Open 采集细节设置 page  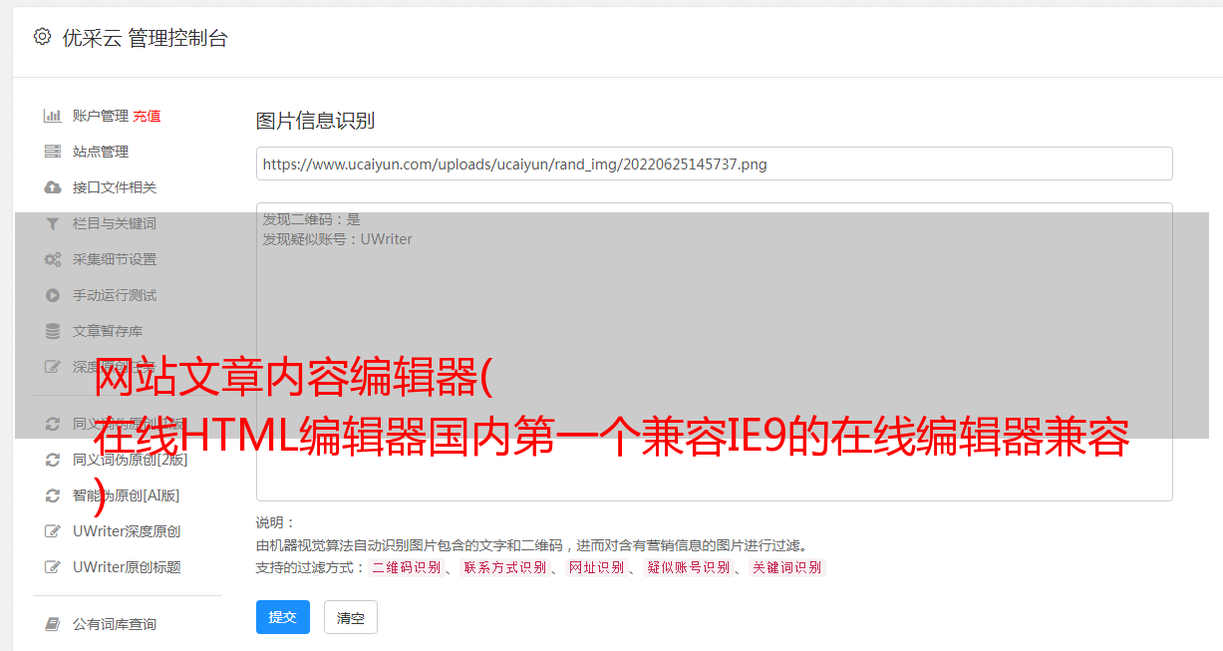tap(115, 259)
